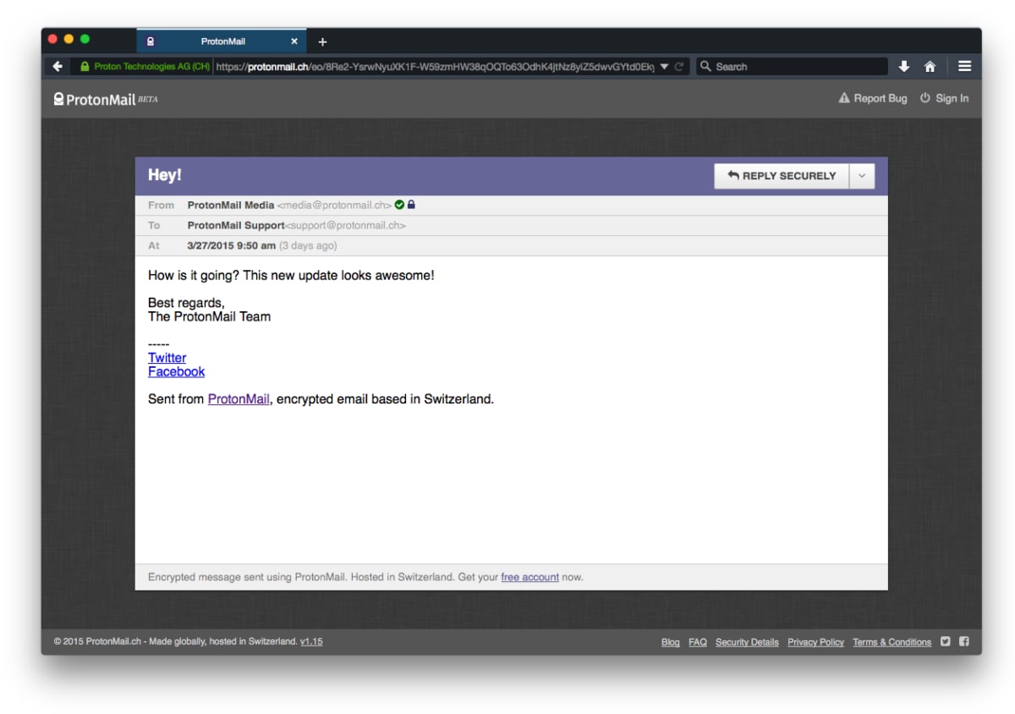The height and width of the screenshot is (714, 1015).
Task: Open Terms & Conditions footer link
Action: pyautogui.click(x=892, y=642)
